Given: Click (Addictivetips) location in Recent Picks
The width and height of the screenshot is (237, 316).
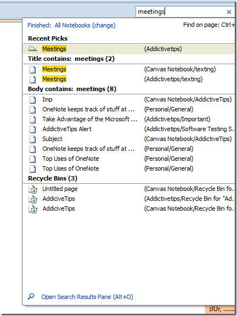Looking at the screenshot, I should pos(163,49).
